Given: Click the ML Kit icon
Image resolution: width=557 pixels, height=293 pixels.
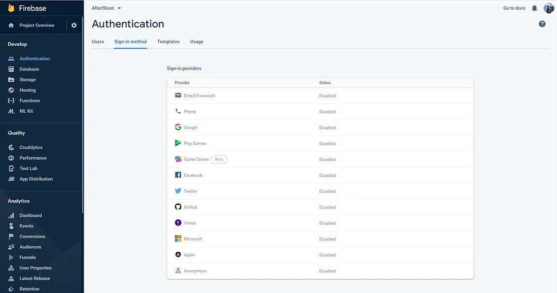Looking at the screenshot, I should click(11, 111).
